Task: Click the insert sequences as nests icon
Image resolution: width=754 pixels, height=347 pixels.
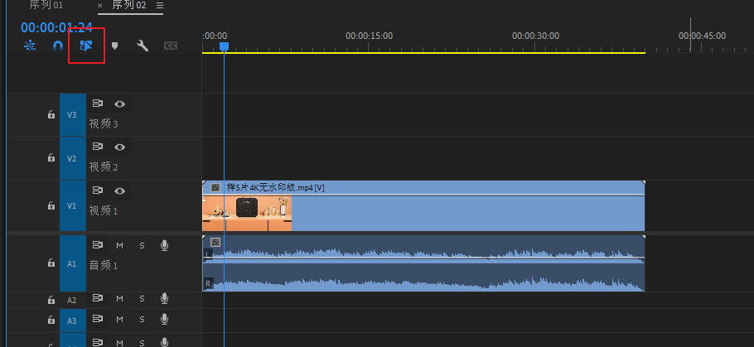Action: pyautogui.click(x=30, y=46)
